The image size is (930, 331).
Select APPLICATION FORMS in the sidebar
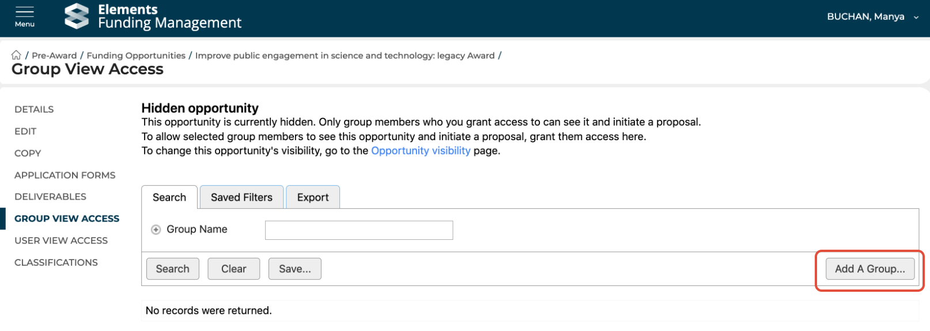pos(65,175)
